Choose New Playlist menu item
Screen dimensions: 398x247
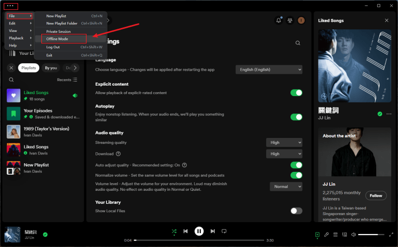(x=71, y=16)
